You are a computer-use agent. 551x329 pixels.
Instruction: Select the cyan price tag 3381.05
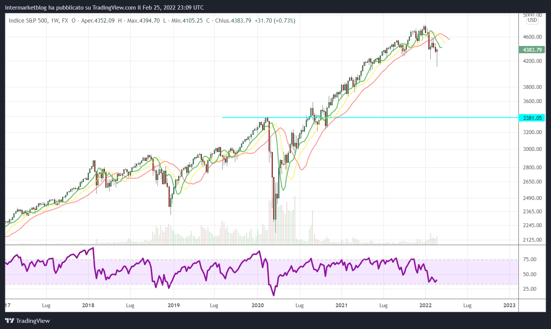[x=531, y=118]
